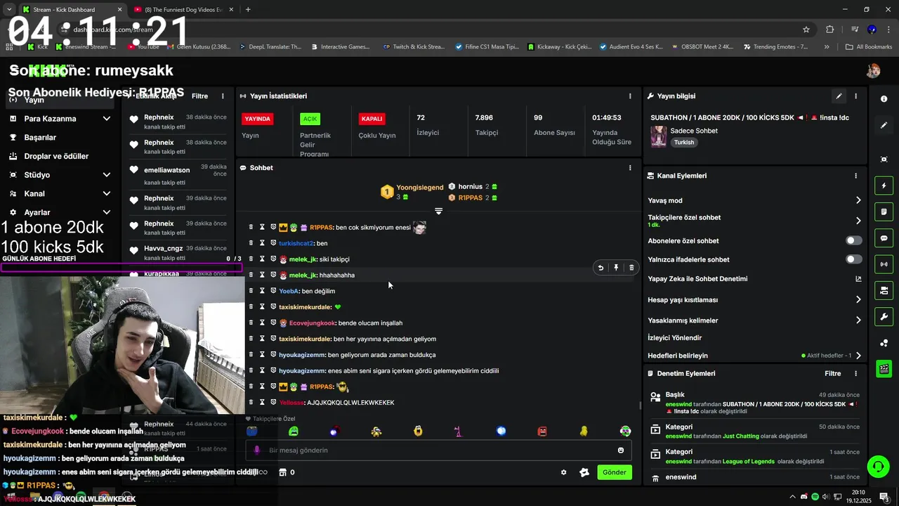
Task: Click Filtre in Denetim Eylemleri panel
Action: [x=833, y=374]
